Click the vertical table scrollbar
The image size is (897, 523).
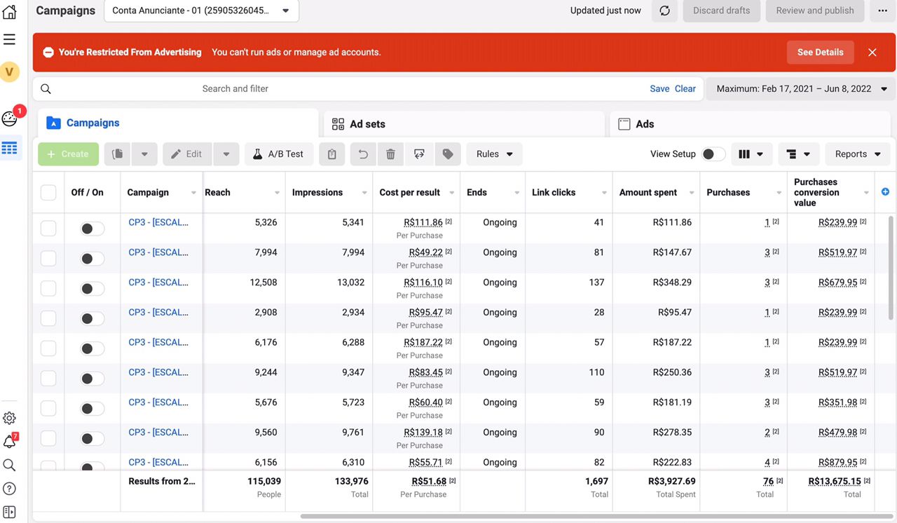[x=891, y=266]
